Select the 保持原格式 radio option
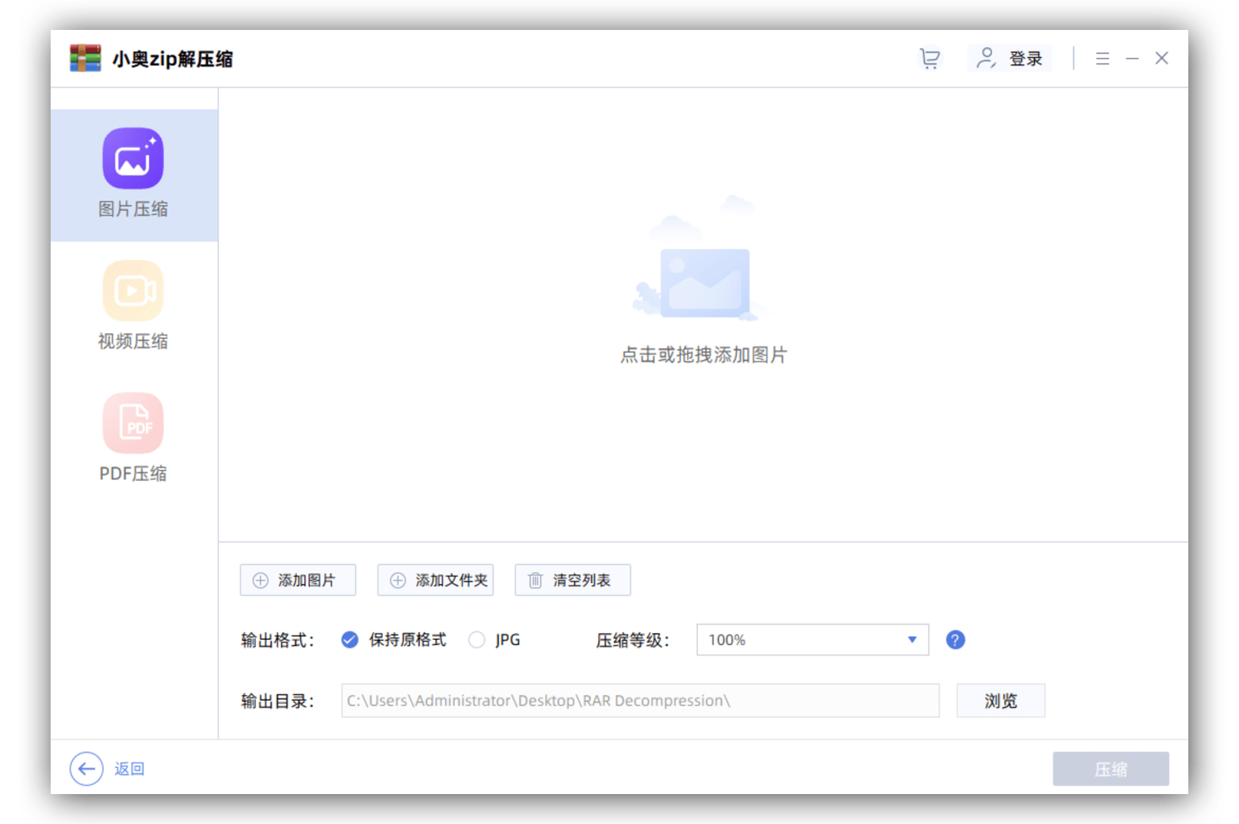The width and height of the screenshot is (1239, 824). pos(350,640)
